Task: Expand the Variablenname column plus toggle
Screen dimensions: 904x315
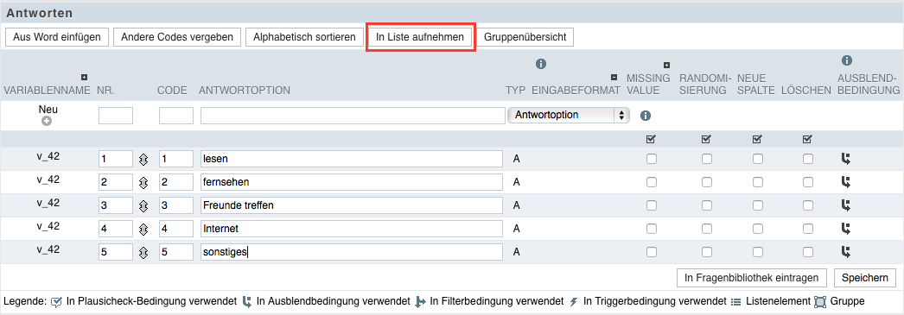Action: pos(84,77)
